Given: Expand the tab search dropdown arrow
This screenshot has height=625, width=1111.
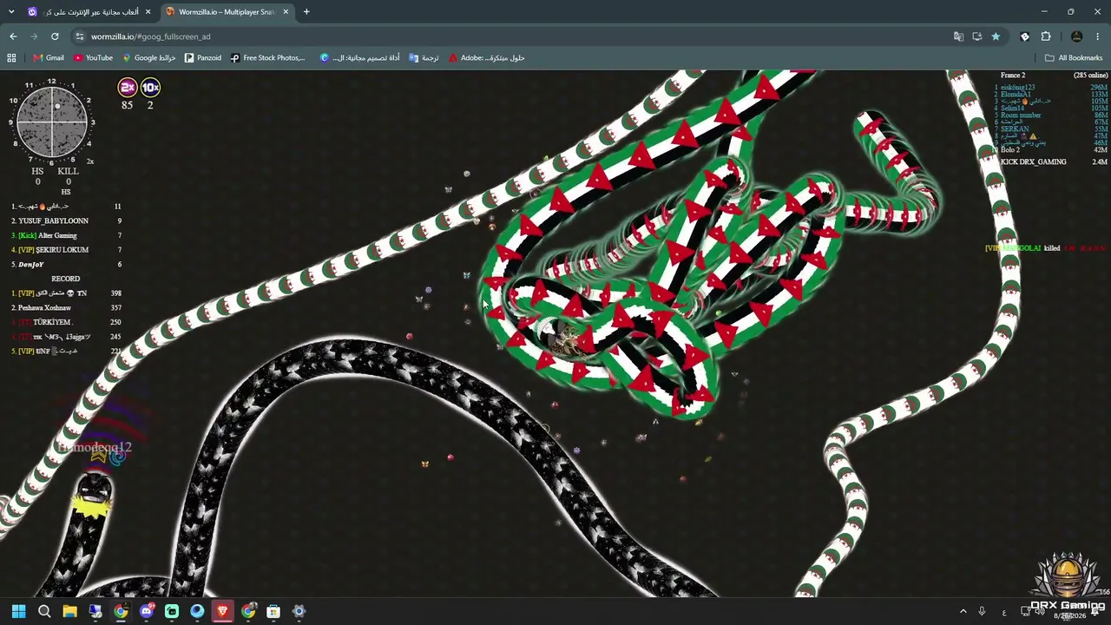Looking at the screenshot, I should pyautogui.click(x=11, y=12).
